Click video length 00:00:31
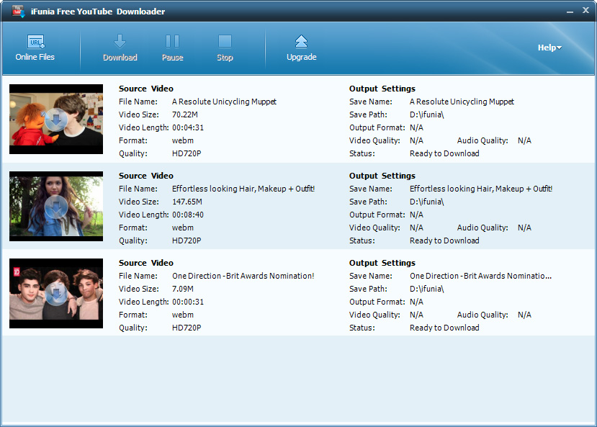This screenshot has height=427, width=597. 188,302
